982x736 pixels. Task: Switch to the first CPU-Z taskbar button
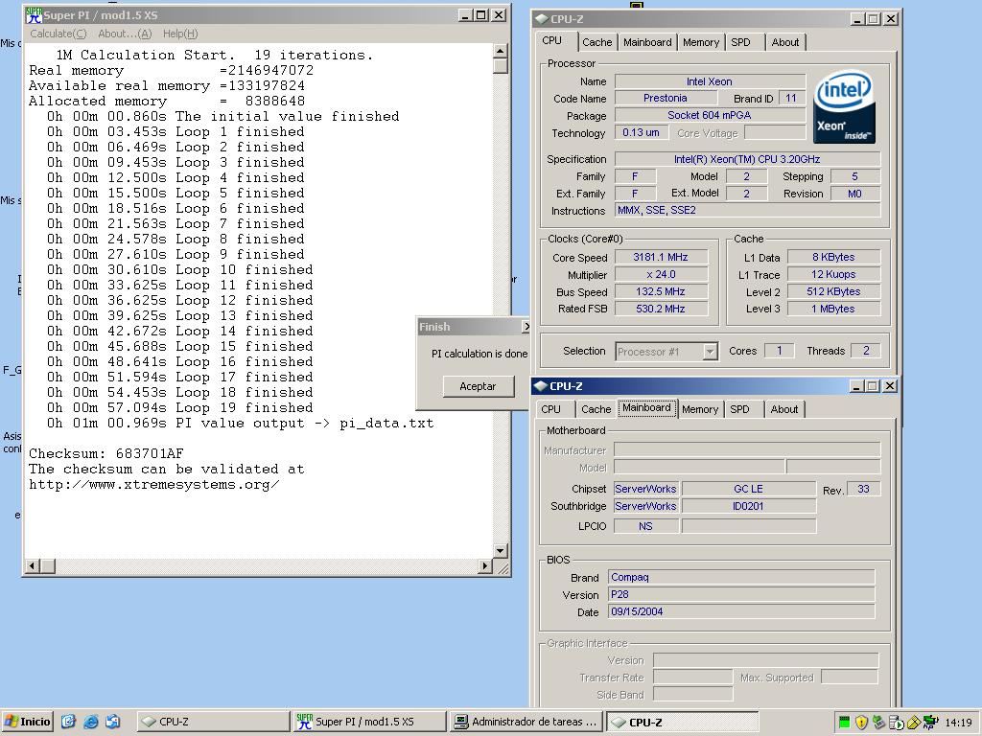[213, 722]
